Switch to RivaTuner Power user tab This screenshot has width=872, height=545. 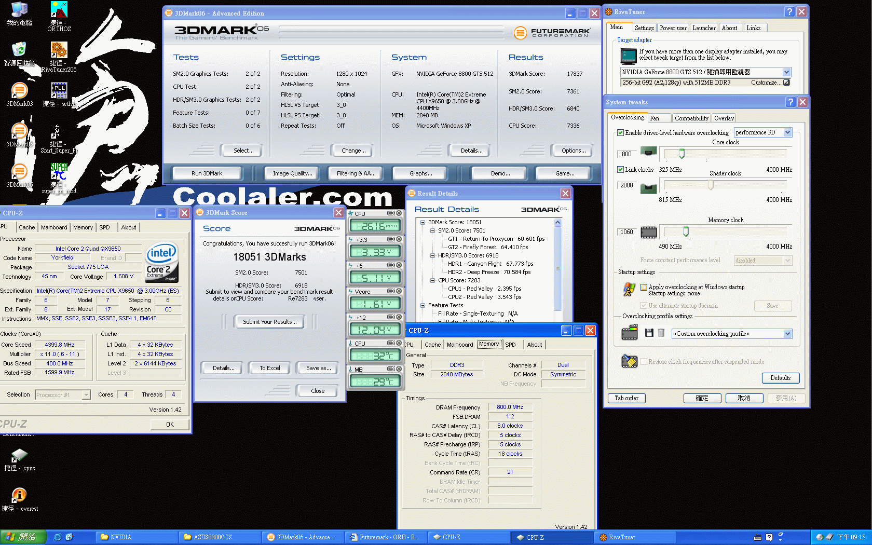(673, 28)
